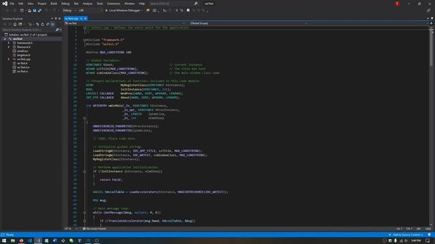The image size is (435, 244).
Task: Click the Windows action center icon
Action: [428, 241]
